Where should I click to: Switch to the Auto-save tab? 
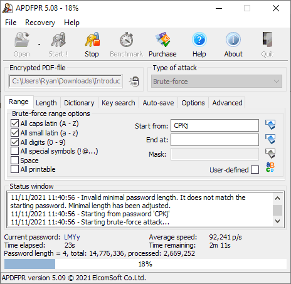158,103
